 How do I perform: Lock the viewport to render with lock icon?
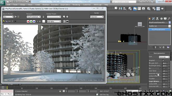pyautogui.click(x=44, y=17)
